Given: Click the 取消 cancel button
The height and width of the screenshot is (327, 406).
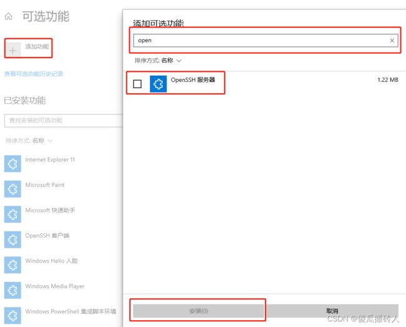Looking at the screenshot, I should (332, 311).
